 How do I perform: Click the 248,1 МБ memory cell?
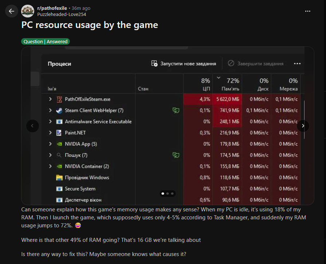(227, 122)
